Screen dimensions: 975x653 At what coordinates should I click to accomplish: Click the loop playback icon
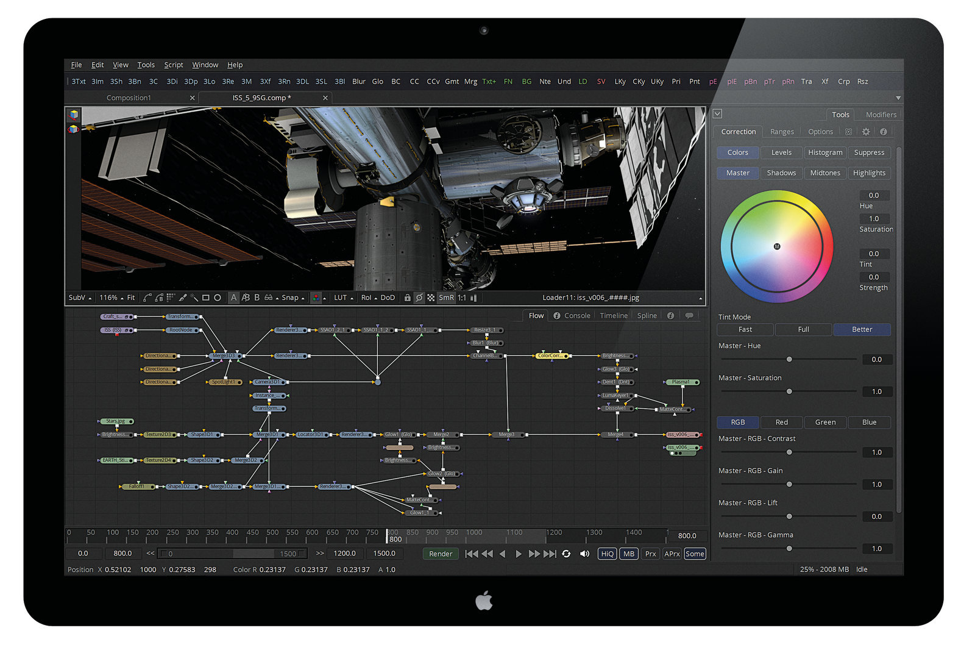coord(566,554)
